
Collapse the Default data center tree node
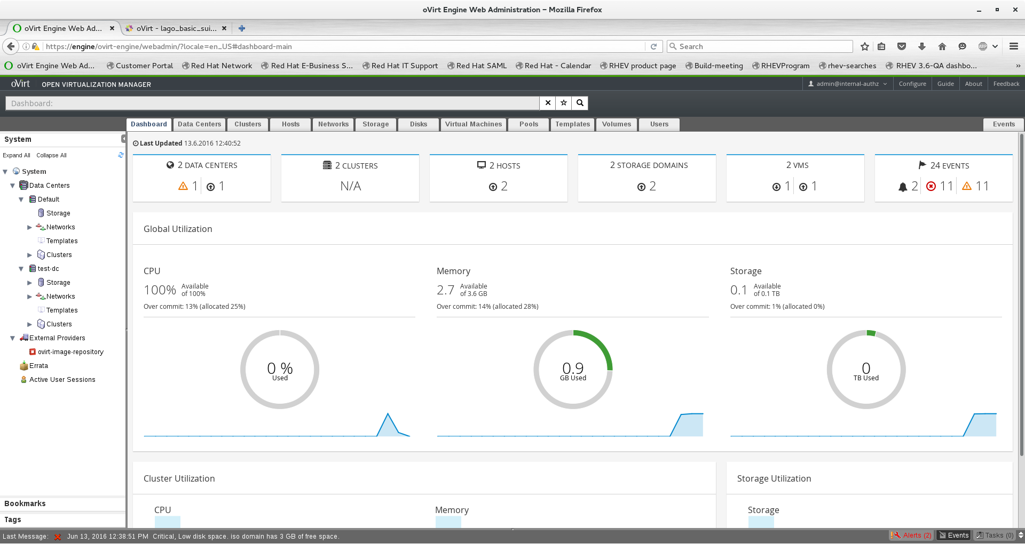[21, 199]
